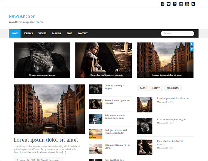Click hooded child thumbnail in Latest tab

tap(145, 147)
